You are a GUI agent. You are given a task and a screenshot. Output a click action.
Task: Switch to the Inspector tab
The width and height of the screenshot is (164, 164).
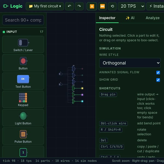[107, 18]
